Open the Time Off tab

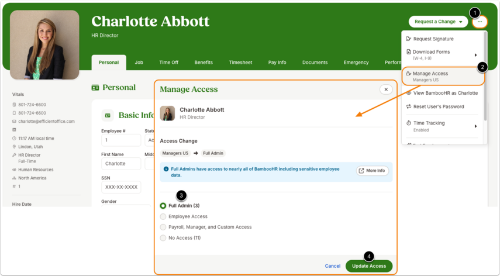click(x=168, y=63)
